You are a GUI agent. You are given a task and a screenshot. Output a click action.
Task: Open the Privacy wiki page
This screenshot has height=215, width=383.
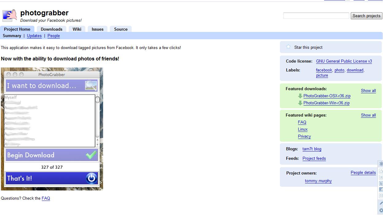(x=304, y=136)
